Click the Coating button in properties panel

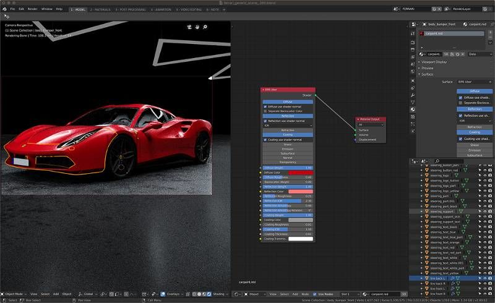tap(475, 132)
